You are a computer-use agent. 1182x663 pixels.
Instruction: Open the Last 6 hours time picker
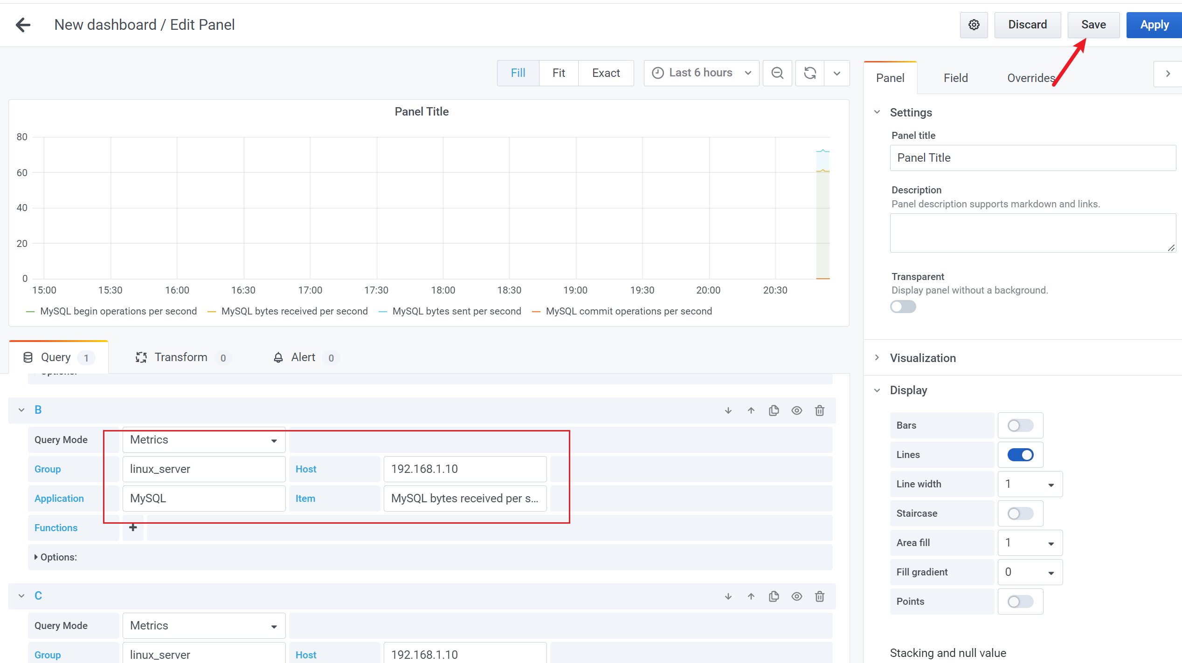[701, 73]
